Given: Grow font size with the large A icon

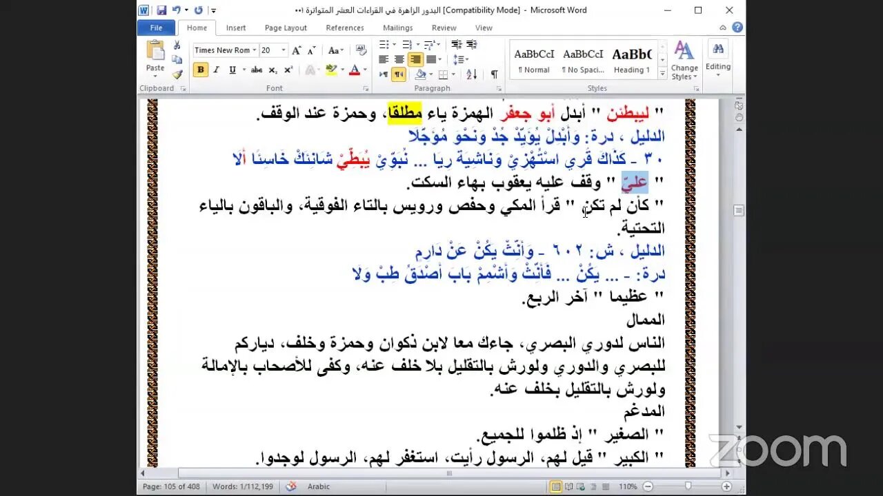Looking at the screenshot, I should coord(297,50).
